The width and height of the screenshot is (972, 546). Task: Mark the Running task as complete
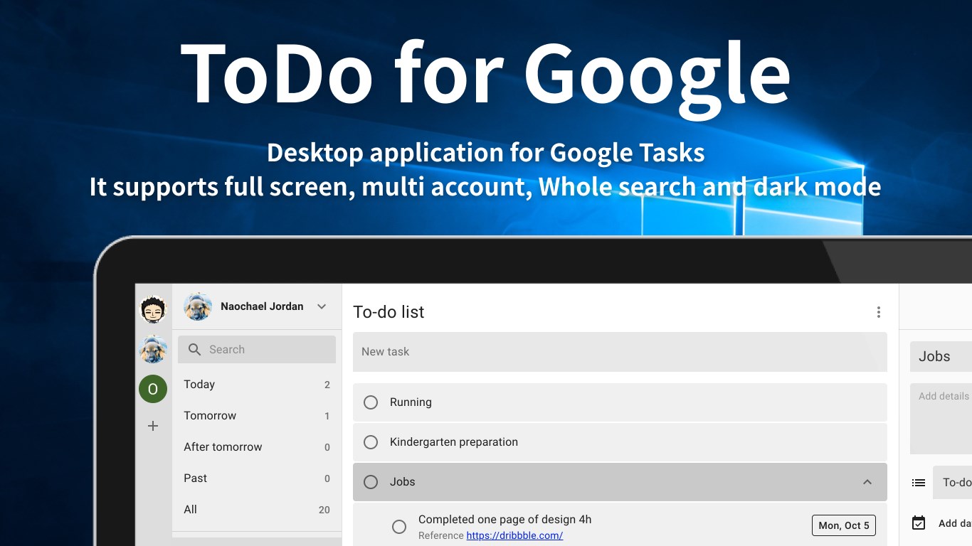pyautogui.click(x=371, y=402)
